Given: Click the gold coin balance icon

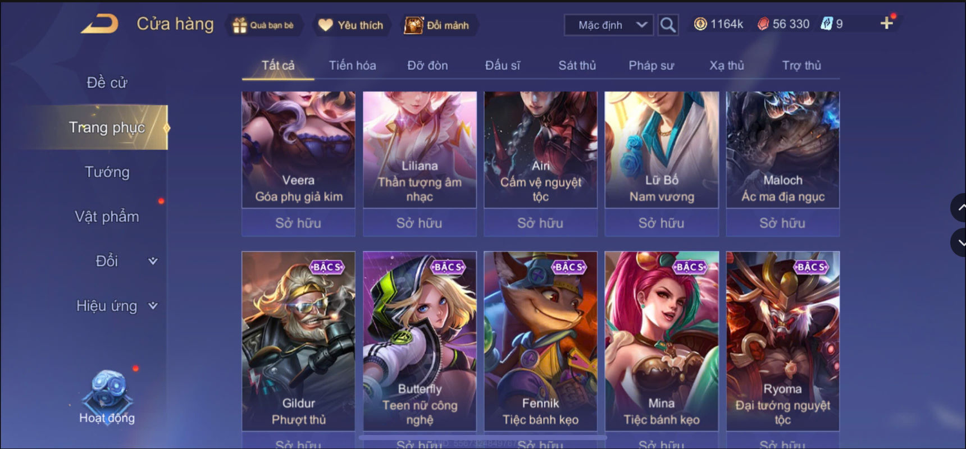Looking at the screenshot, I should pos(700,24).
